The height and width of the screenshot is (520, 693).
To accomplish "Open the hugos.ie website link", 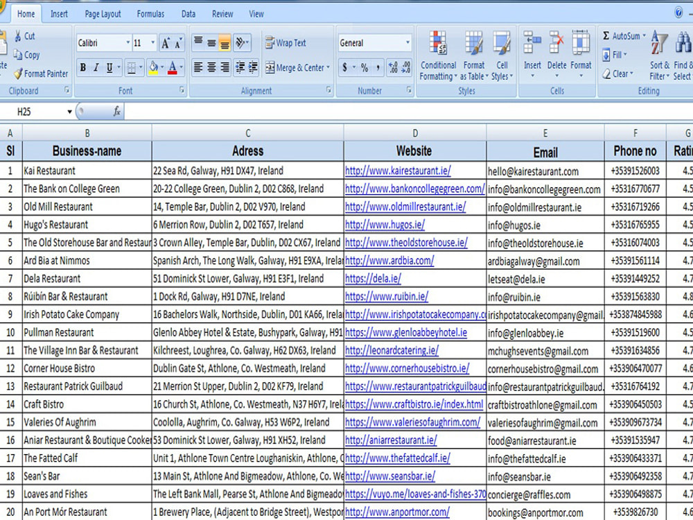I will click(x=385, y=225).
